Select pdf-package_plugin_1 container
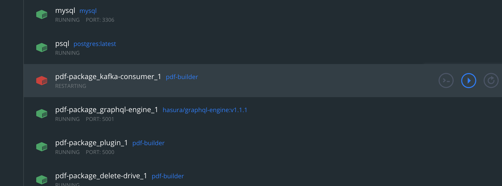The width and height of the screenshot is (502, 186). point(92,143)
